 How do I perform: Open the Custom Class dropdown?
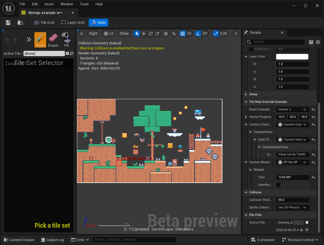(x=292, y=124)
